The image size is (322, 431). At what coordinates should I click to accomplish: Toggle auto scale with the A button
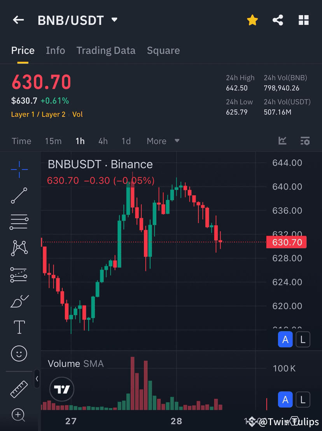[285, 339]
